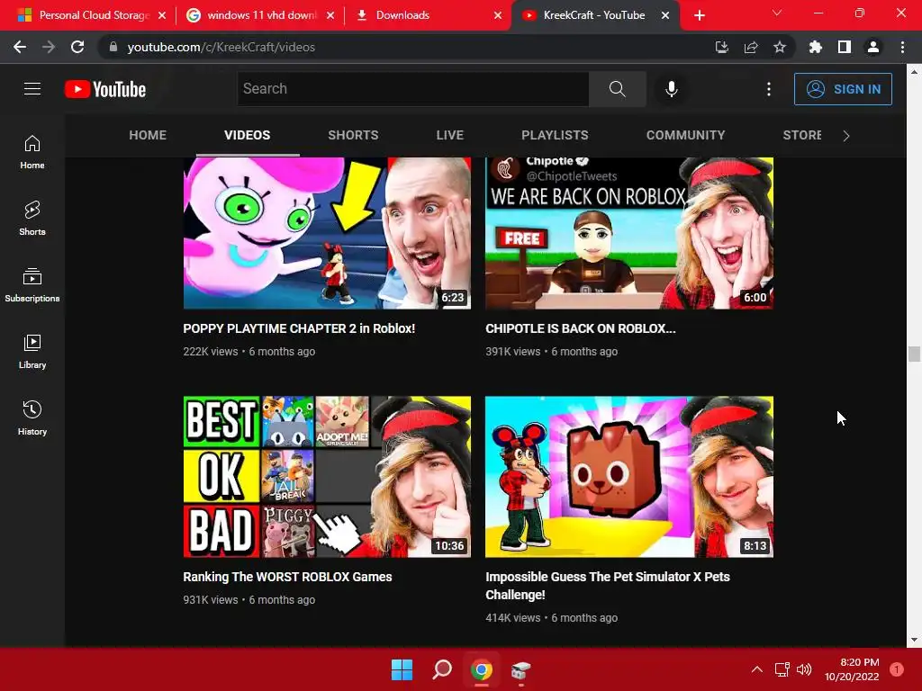Play the Poppy Playtime video thumbnail
The height and width of the screenshot is (691, 922).
pyautogui.click(x=327, y=233)
